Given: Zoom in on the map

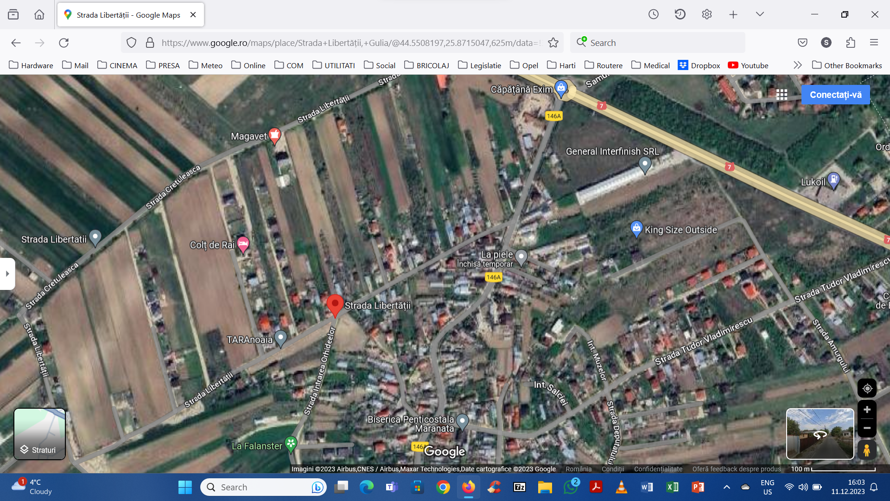Looking at the screenshot, I should point(867,410).
